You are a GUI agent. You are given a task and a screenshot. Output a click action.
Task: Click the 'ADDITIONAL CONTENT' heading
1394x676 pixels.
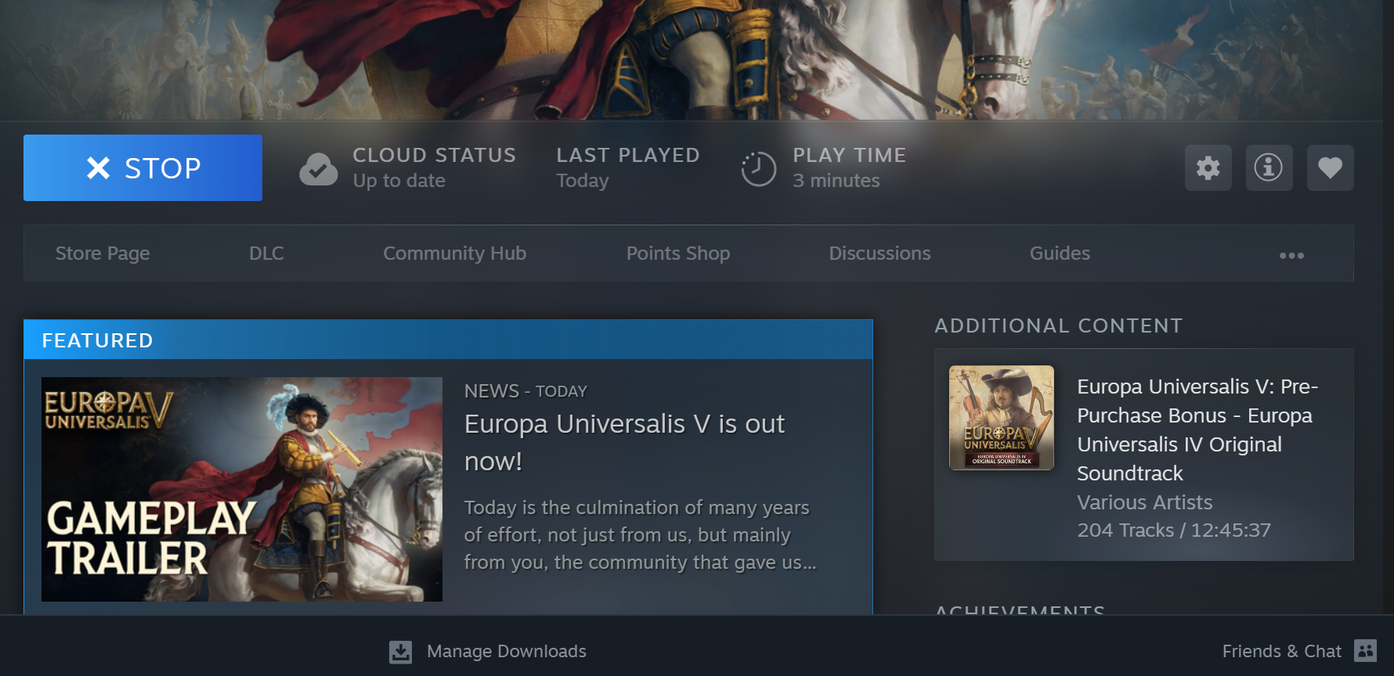pyautogui.click(x=1058, y=325)
